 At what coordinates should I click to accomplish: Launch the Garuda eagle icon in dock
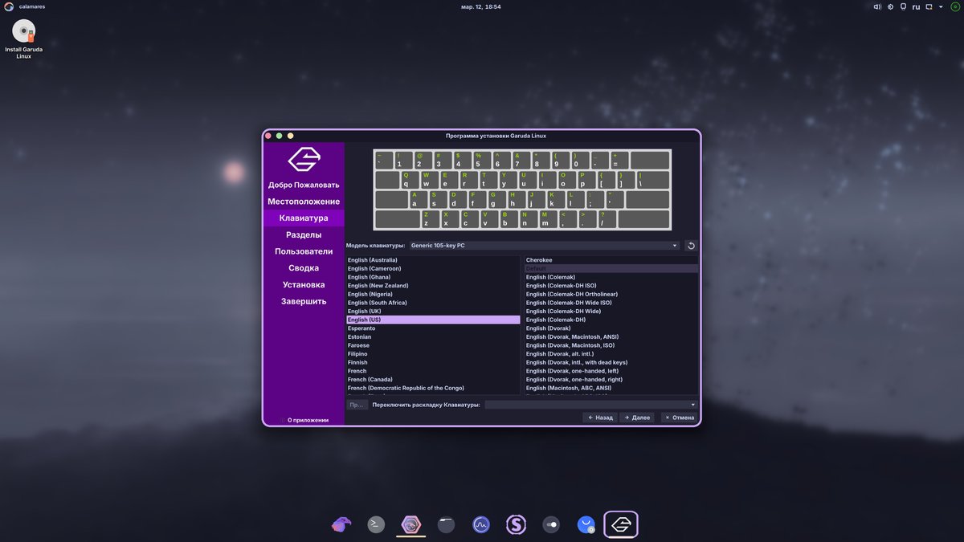pyautogui.click(x=341, y=525)
